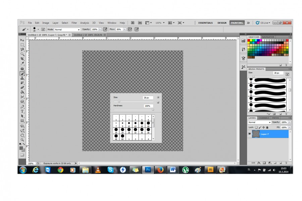Select the Pen tool

22,107
